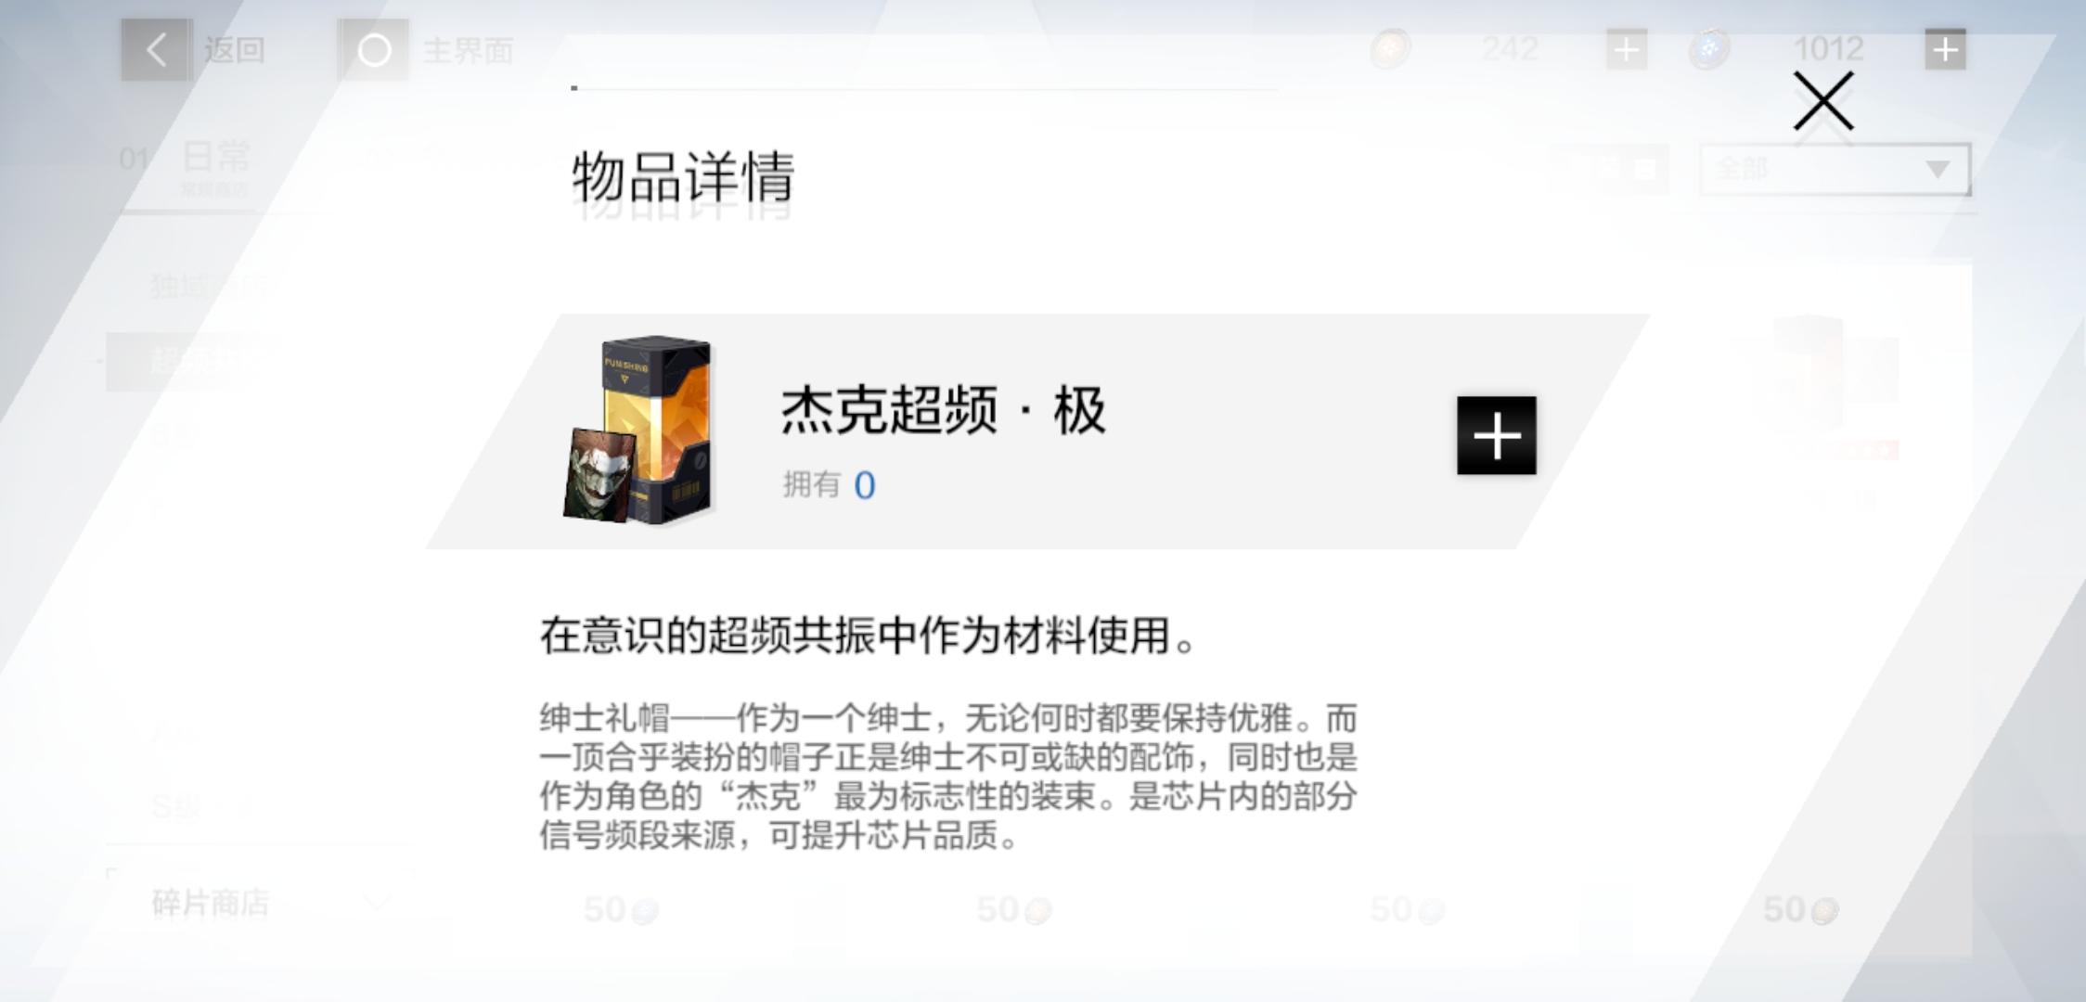The width and height of the screenshot is (2086, 1002).
Task: Expand the 碎片商店 sidebar section chevron
Action: (377, 902)
